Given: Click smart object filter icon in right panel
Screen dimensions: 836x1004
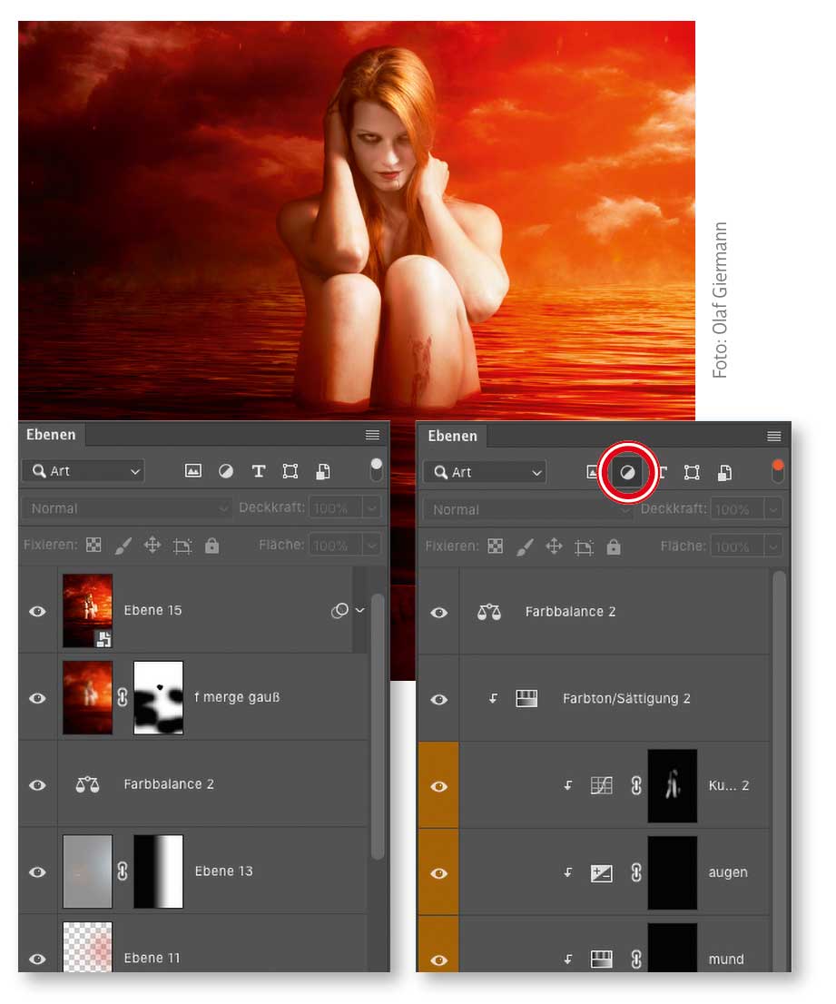Looking at the screenshot, I should click(724, 473).
